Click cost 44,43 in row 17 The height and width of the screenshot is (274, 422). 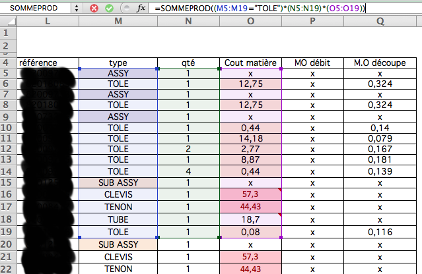[x=250, y=207]
